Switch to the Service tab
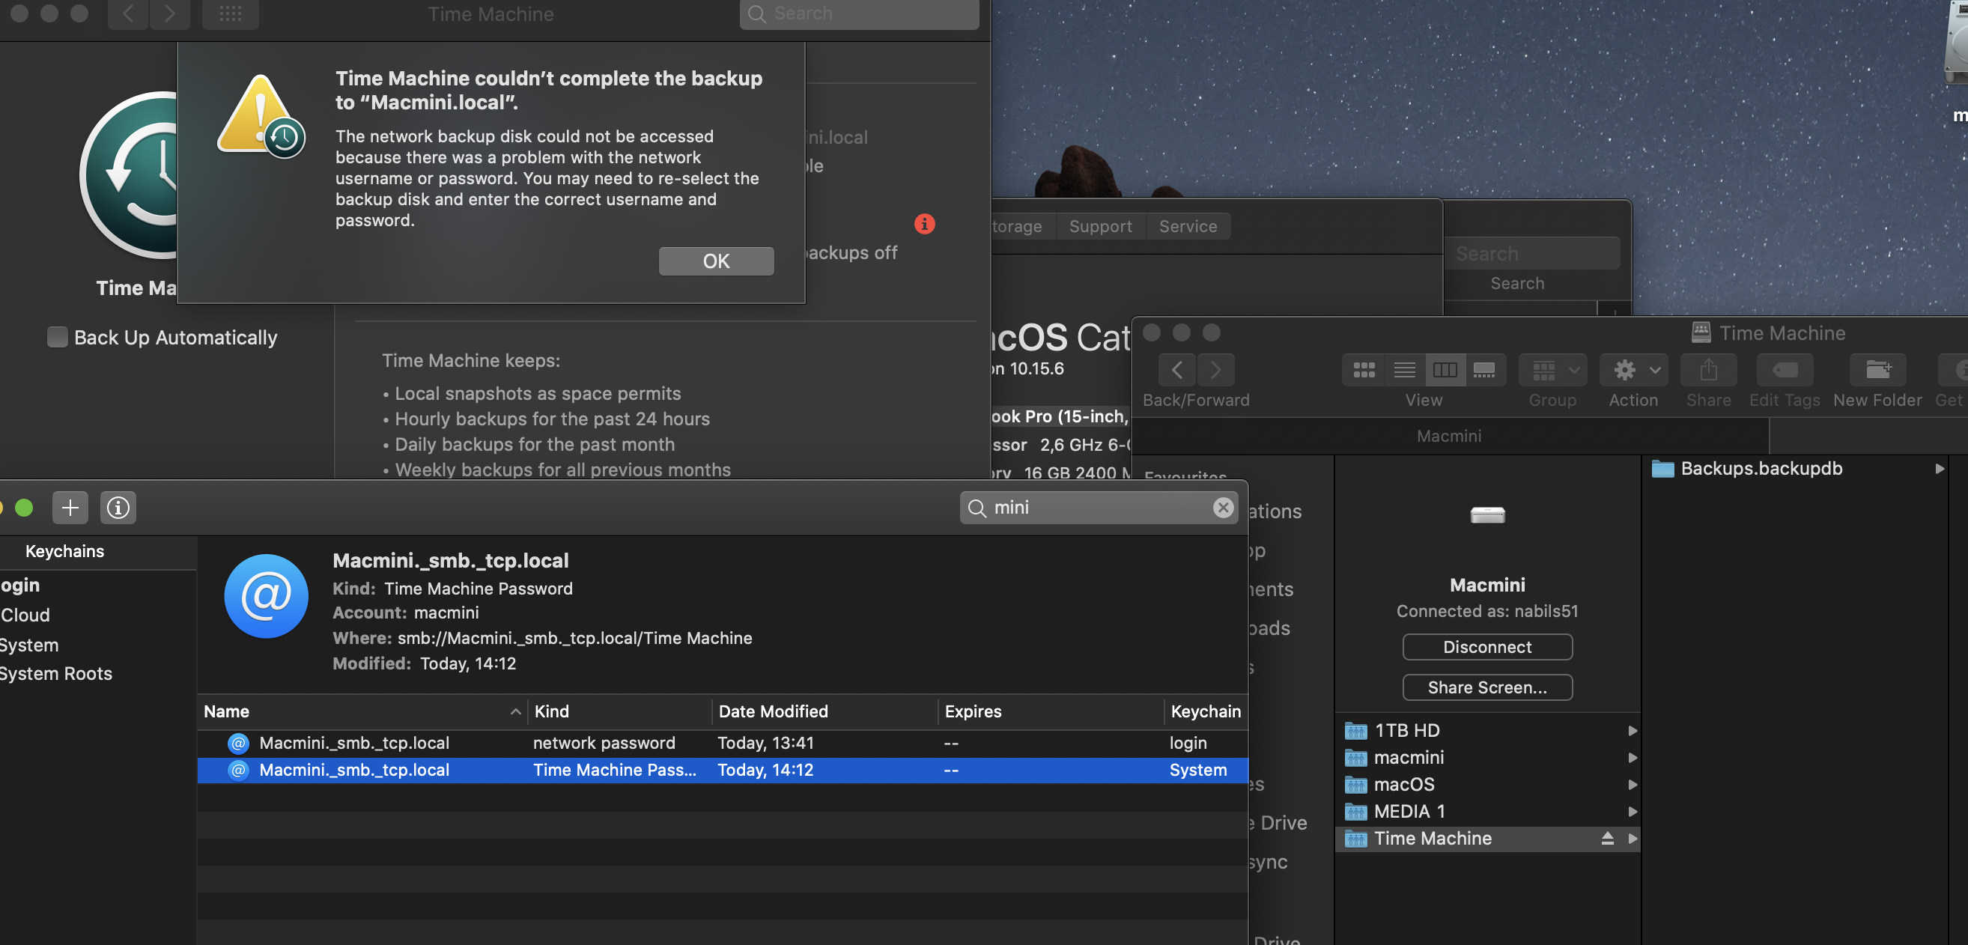Image resolution: width=1968 pixels, height=945 pixels. [1187, 226]
